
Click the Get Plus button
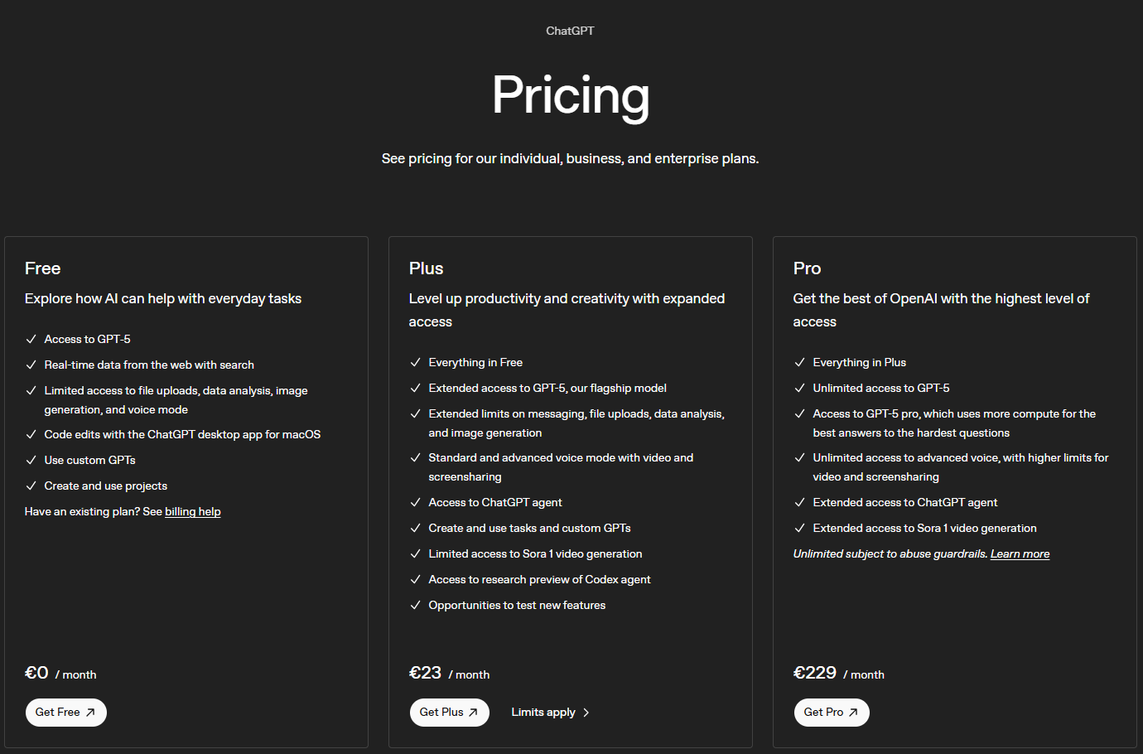pyautogui.click(x=449, y=713)
